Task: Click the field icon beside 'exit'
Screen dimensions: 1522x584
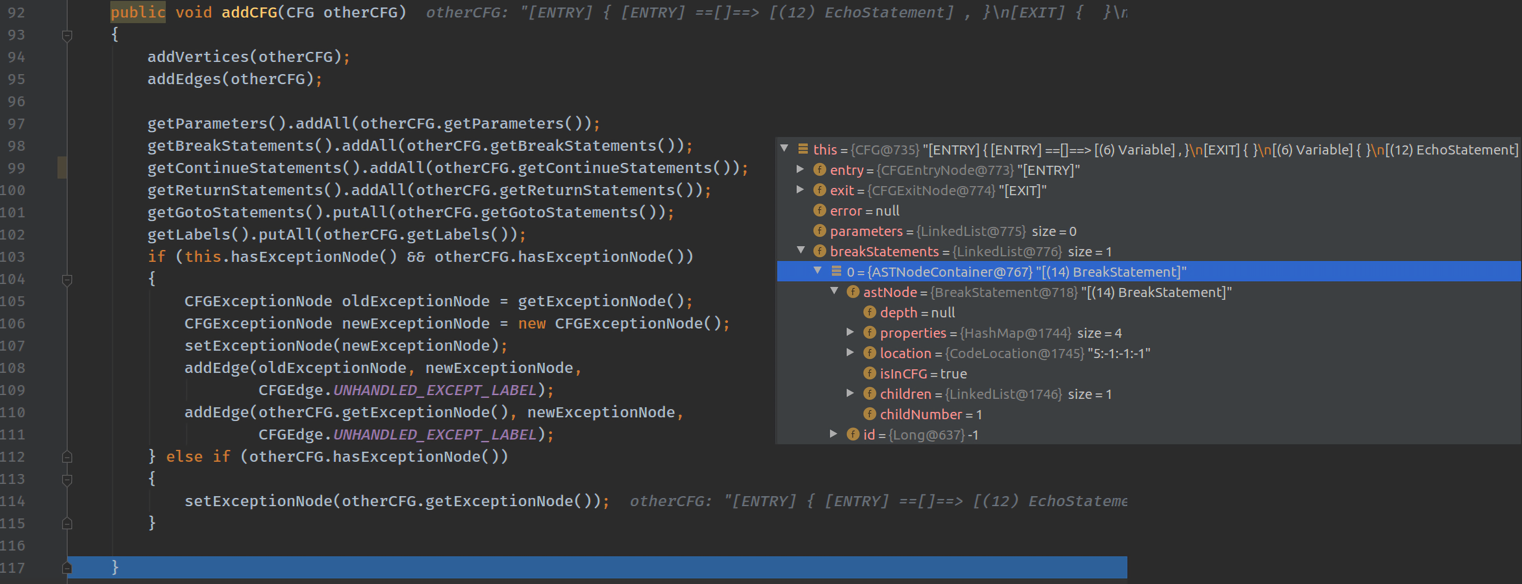Action: (x=819, y=190)
